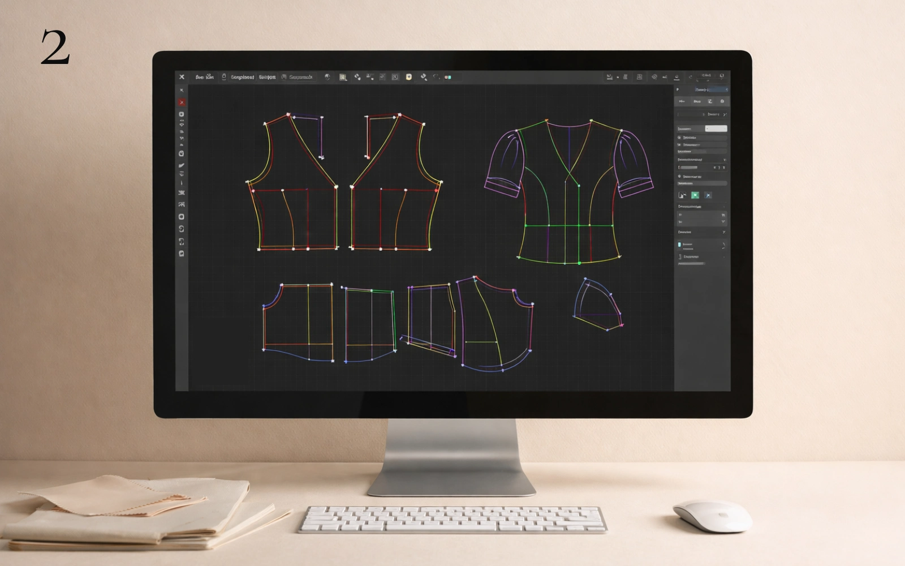Click the fourth text item in top toolbar
The width and height of the screenshot is (905, 566).
(300, 77)
